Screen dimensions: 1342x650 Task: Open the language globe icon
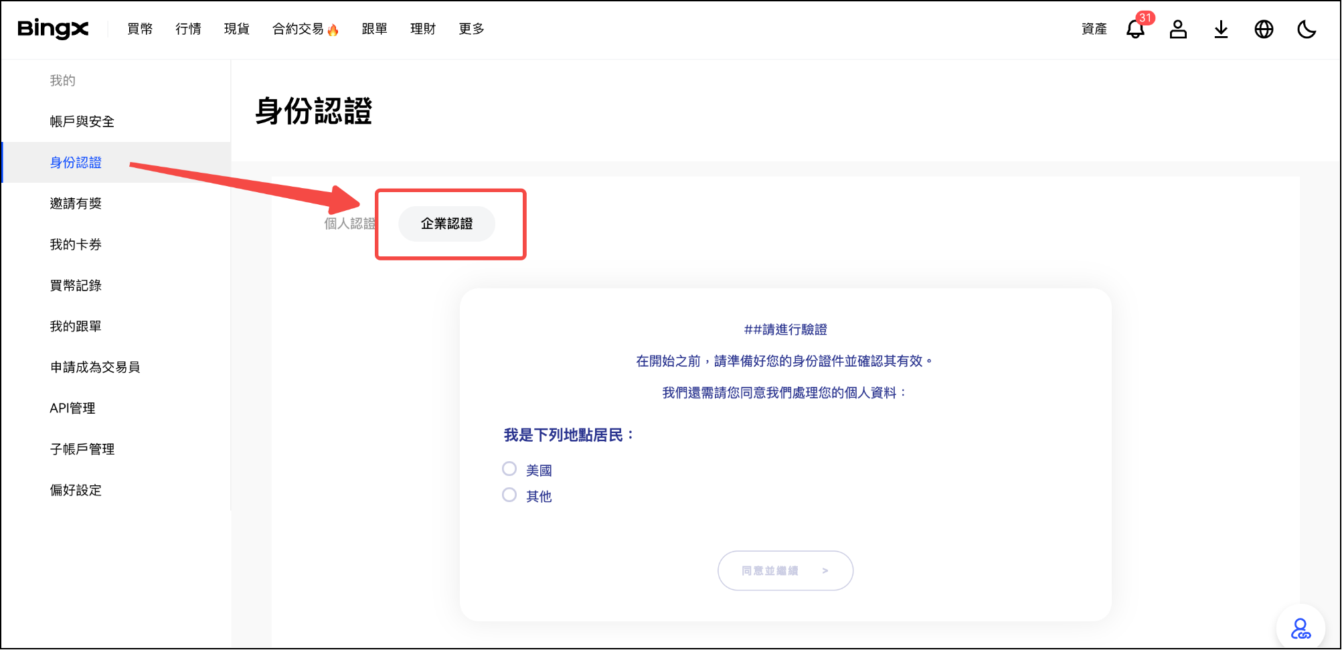coord(1264,29)
